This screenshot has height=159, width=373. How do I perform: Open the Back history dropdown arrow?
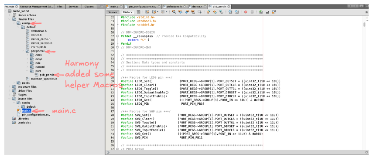click(x=157, y=12)
